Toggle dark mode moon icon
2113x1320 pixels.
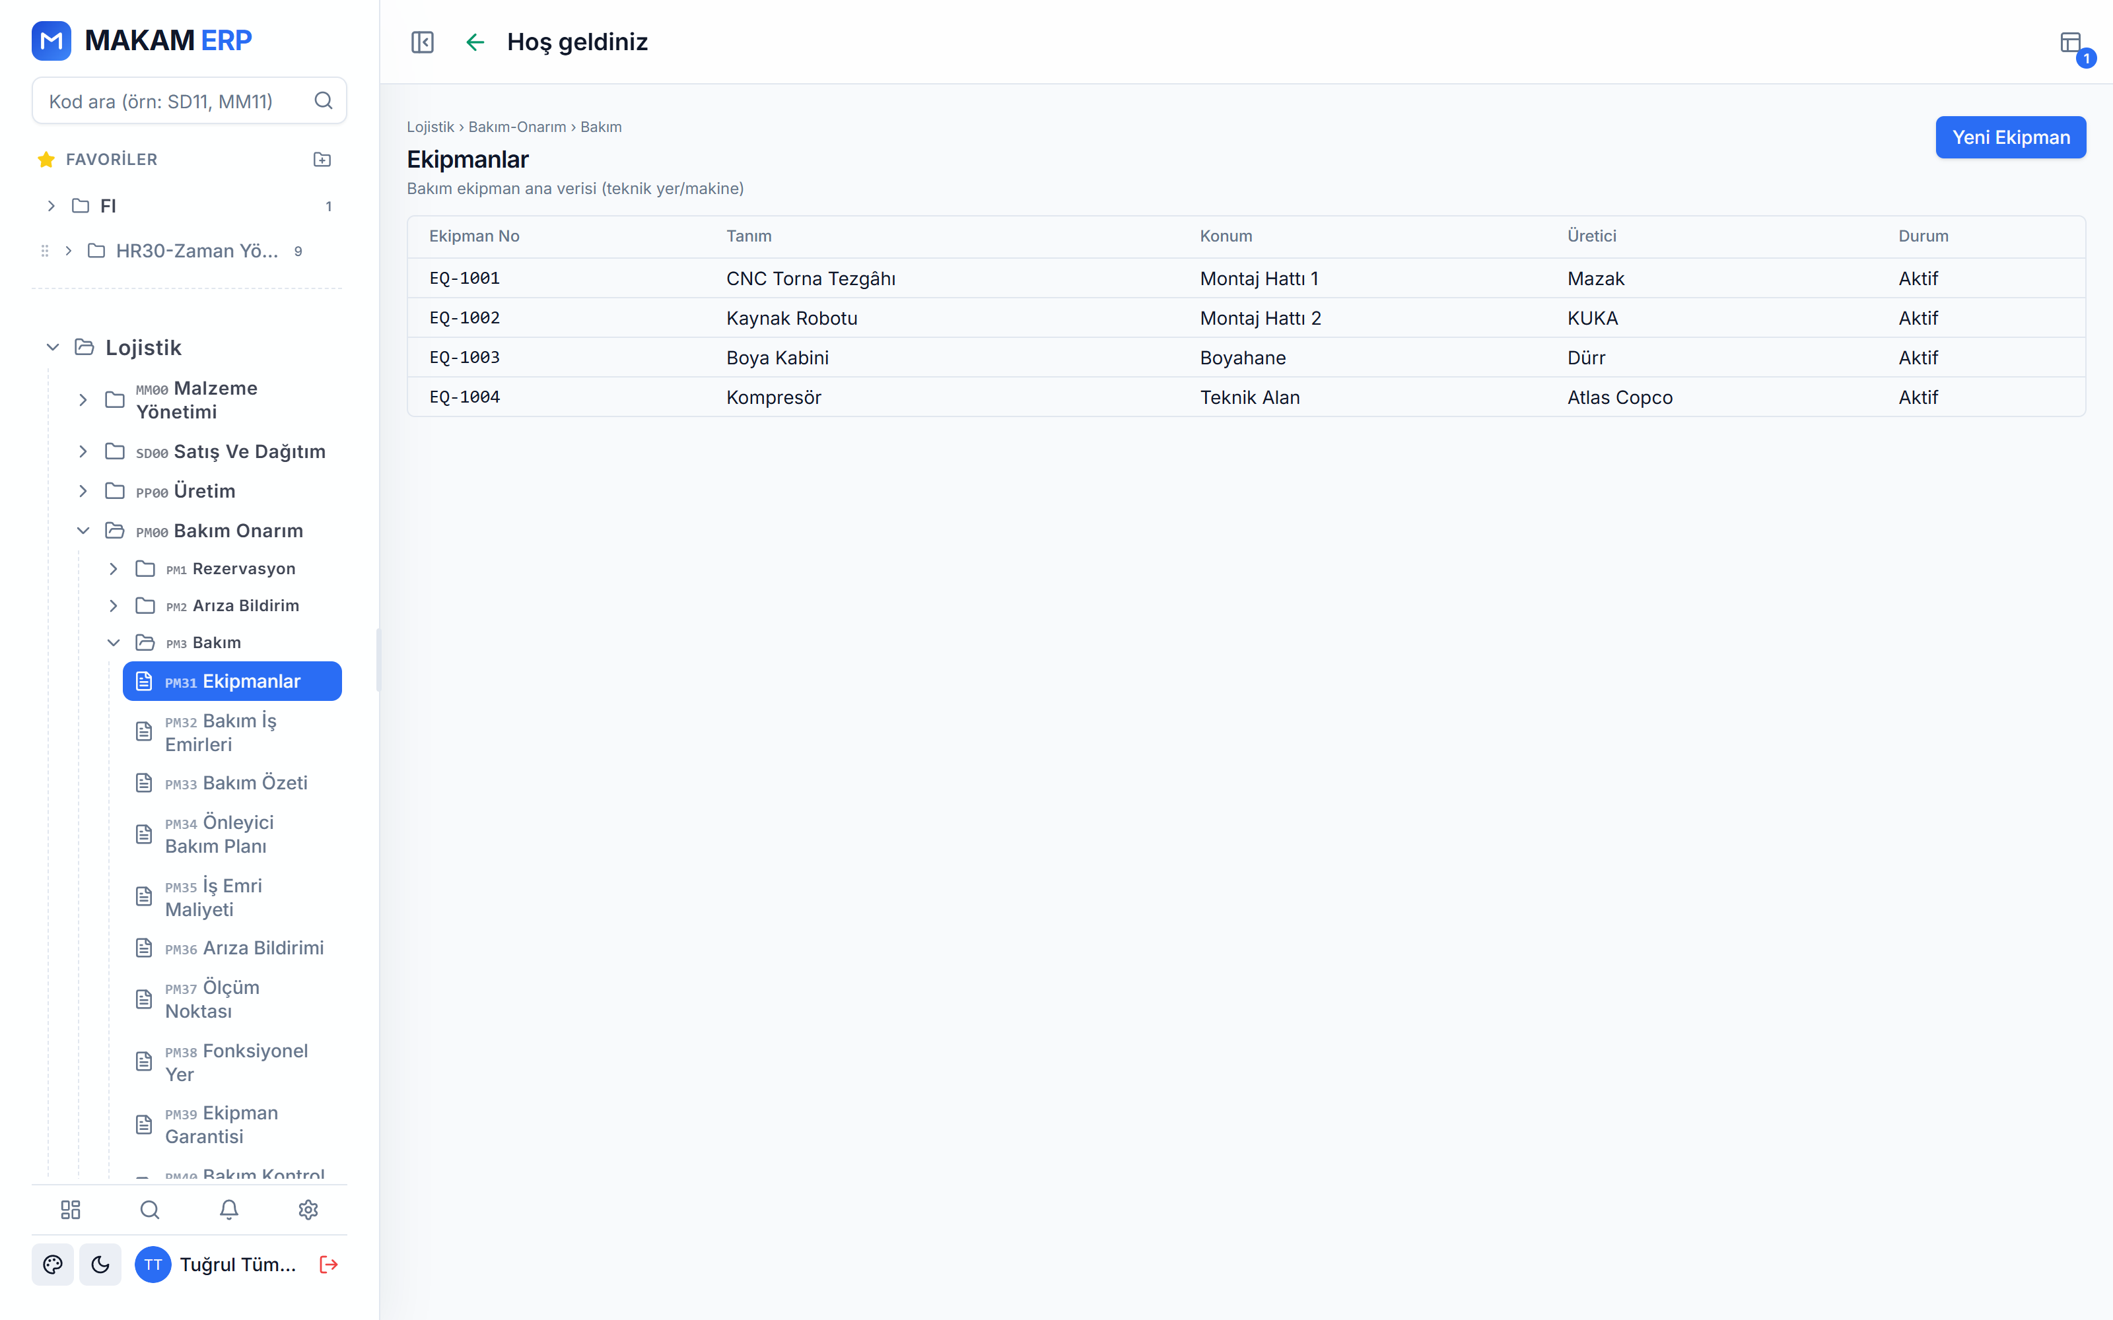pos(100,1264)
